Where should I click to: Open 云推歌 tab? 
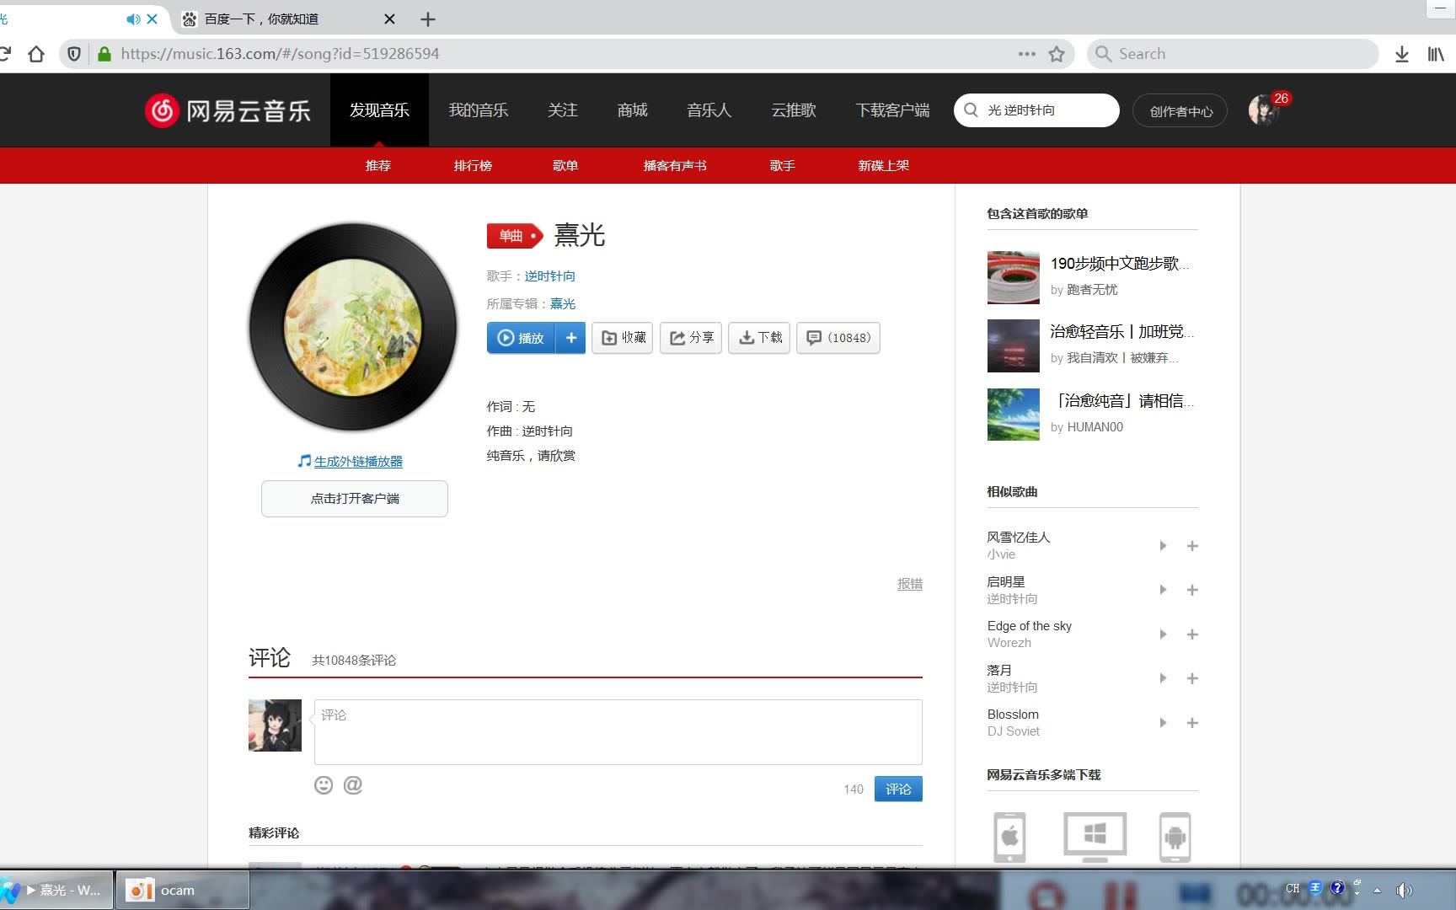(794, 110)
